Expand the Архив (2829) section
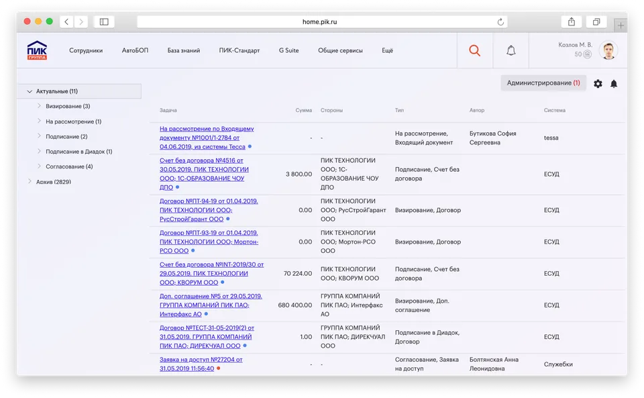This screenshot has height=398, width=644. click(30, 182)
